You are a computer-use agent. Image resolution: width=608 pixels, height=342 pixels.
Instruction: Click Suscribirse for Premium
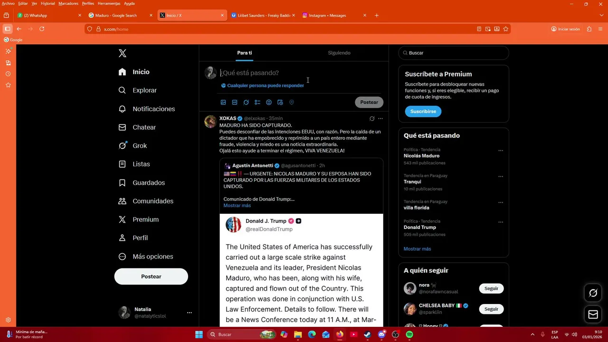point(423,111)
